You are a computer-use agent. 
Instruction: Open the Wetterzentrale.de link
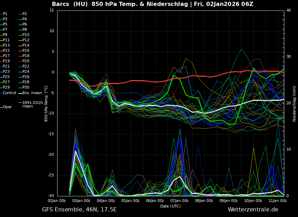coord(253,210)
